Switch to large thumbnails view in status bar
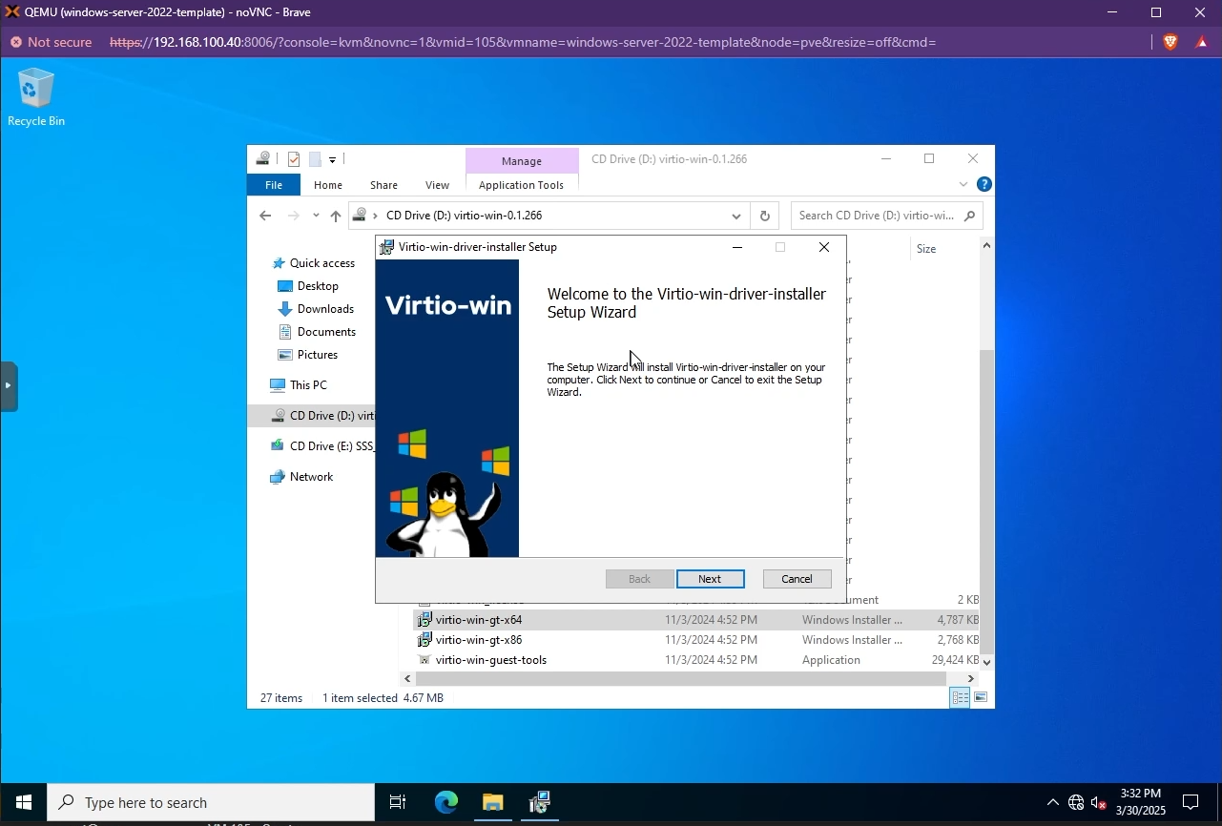 point(980,697)
